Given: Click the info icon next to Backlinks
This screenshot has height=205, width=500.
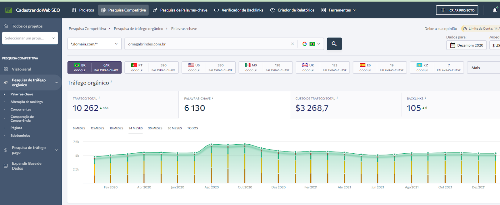Looking at the screenshot, I should click(x=425, y=98).
